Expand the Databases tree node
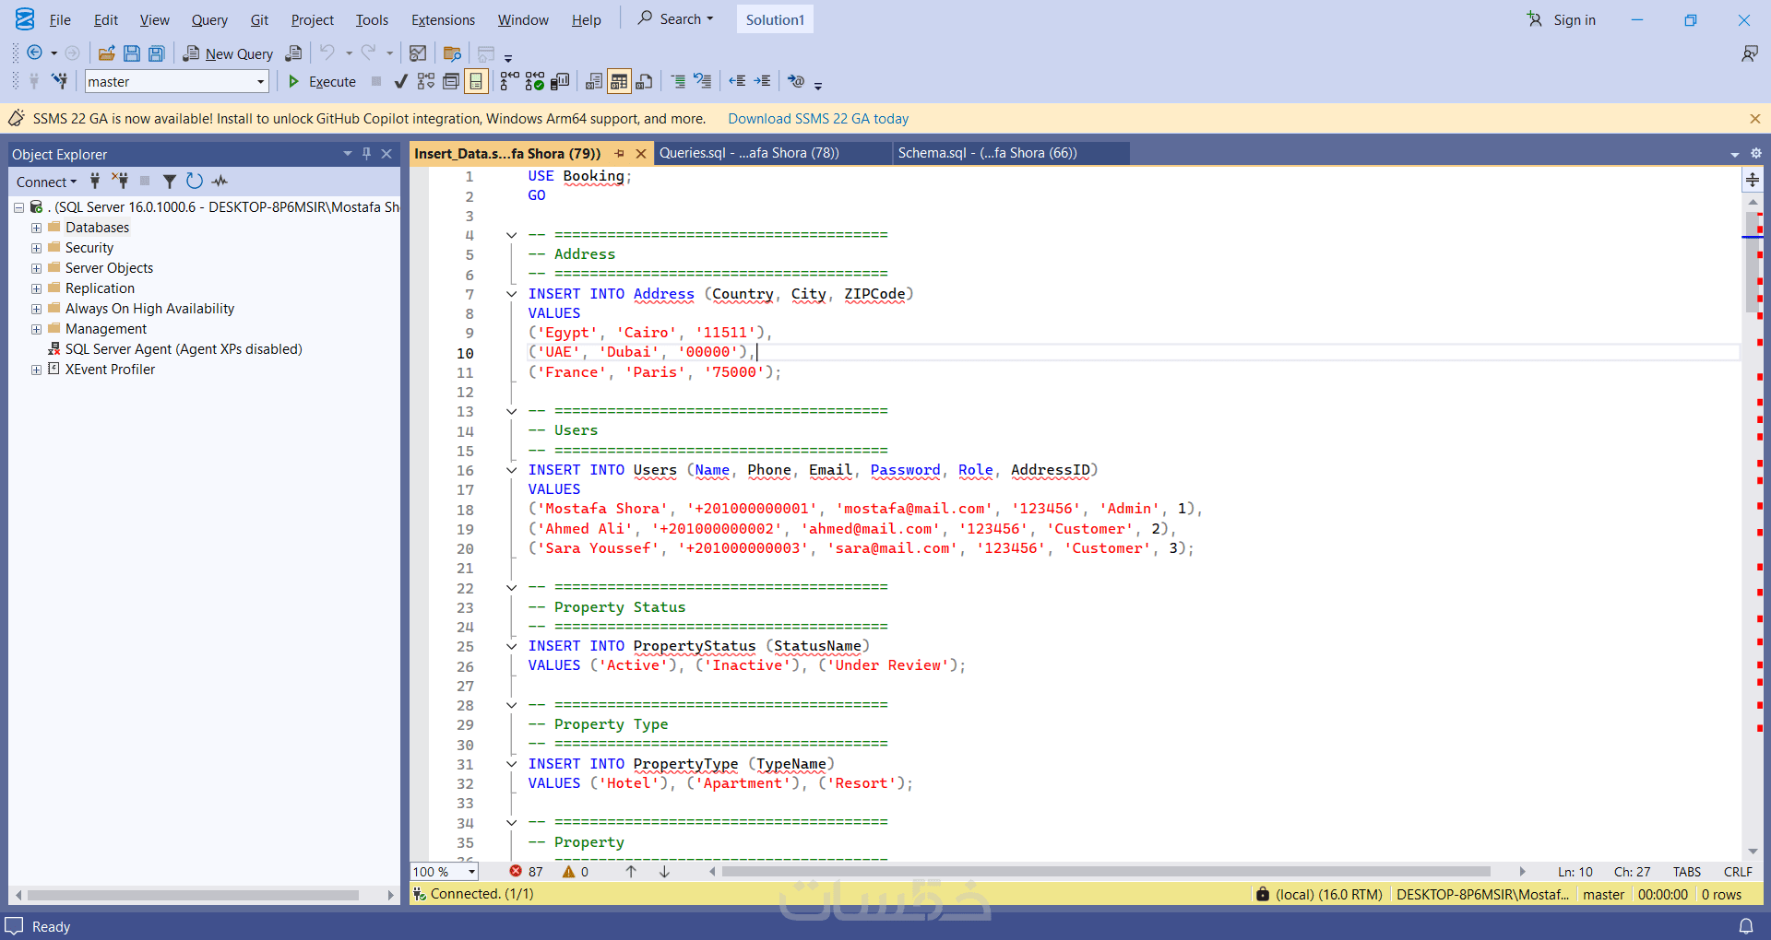This screenshot has width=1771, height=940. click(36, 228)
